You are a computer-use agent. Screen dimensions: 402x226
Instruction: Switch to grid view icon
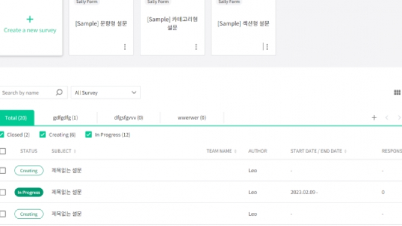pyautogui.click(x=397, y=92)
